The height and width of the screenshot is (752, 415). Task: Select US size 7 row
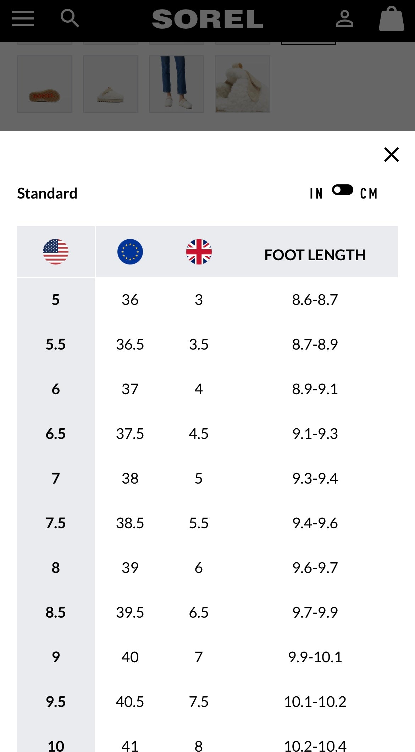(56, 478)
